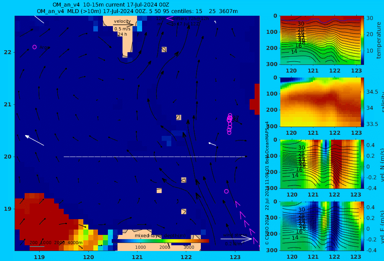This screenshot has width=384, height=261.
Task: Click the 33.5 tick on salinity colorbar
Action: (x=372, y=124)
